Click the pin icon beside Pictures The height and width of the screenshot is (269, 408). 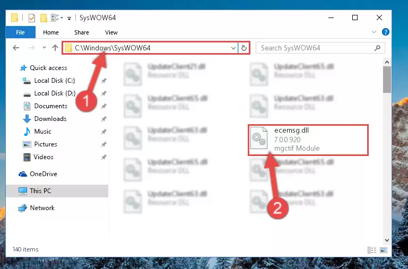pos(104,144)
